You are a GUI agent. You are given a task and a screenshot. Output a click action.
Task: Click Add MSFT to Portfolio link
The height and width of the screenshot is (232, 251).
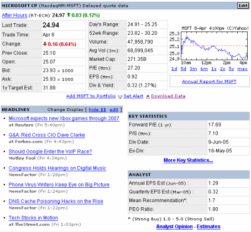click(x=91, y=96)
